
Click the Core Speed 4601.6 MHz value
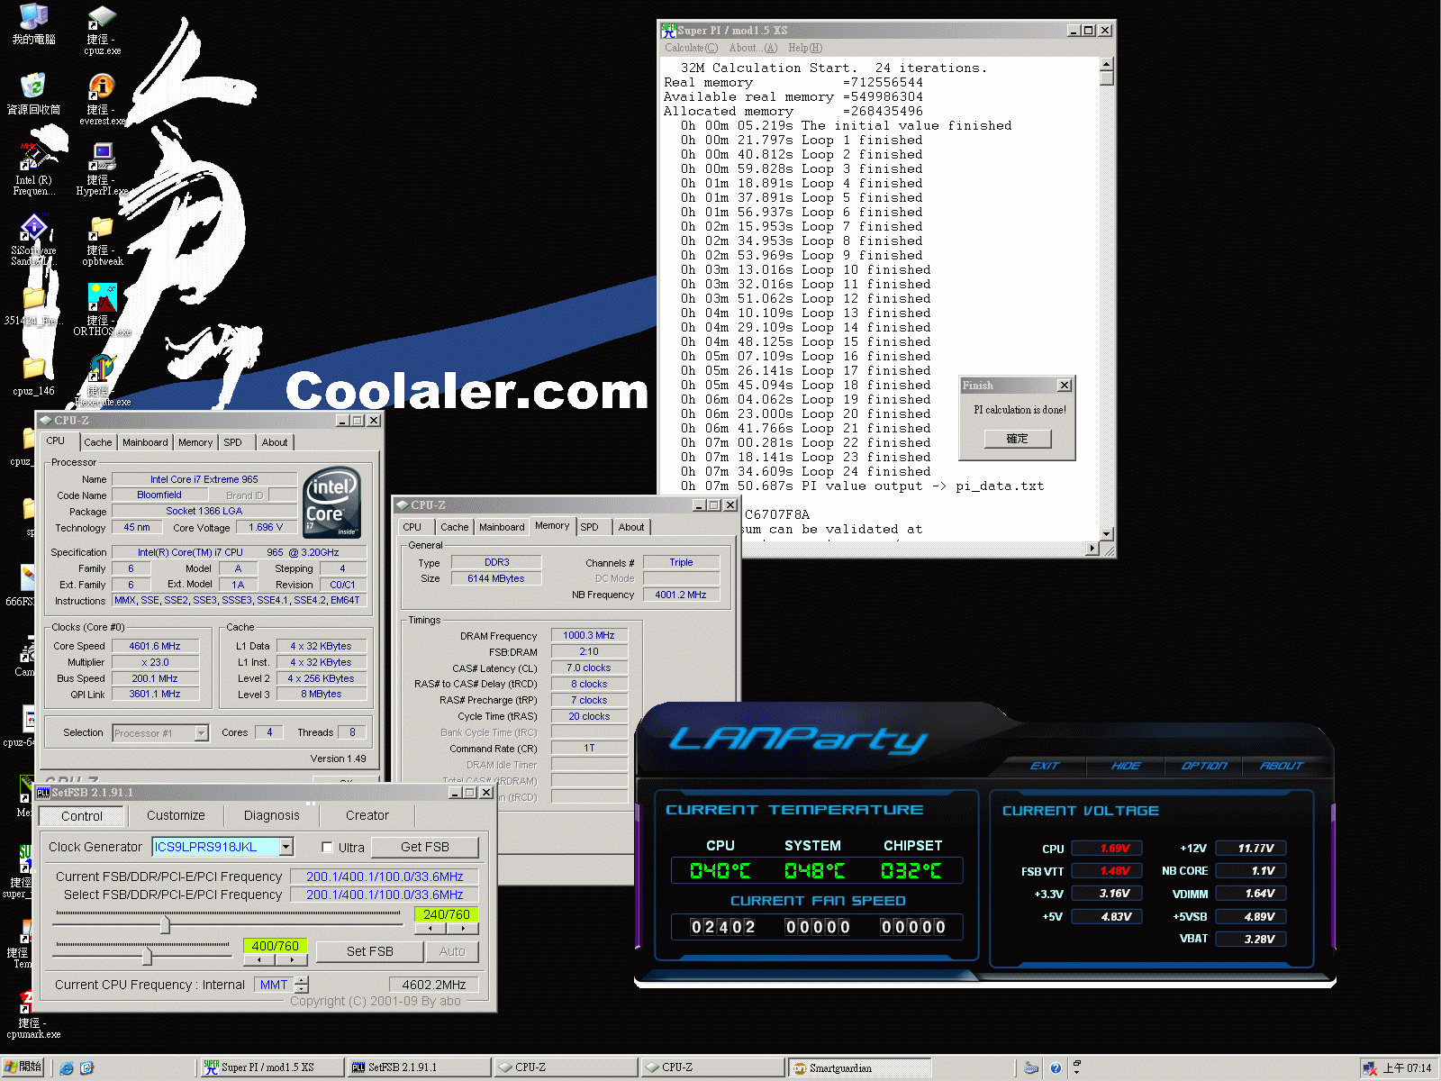point(155,646)
